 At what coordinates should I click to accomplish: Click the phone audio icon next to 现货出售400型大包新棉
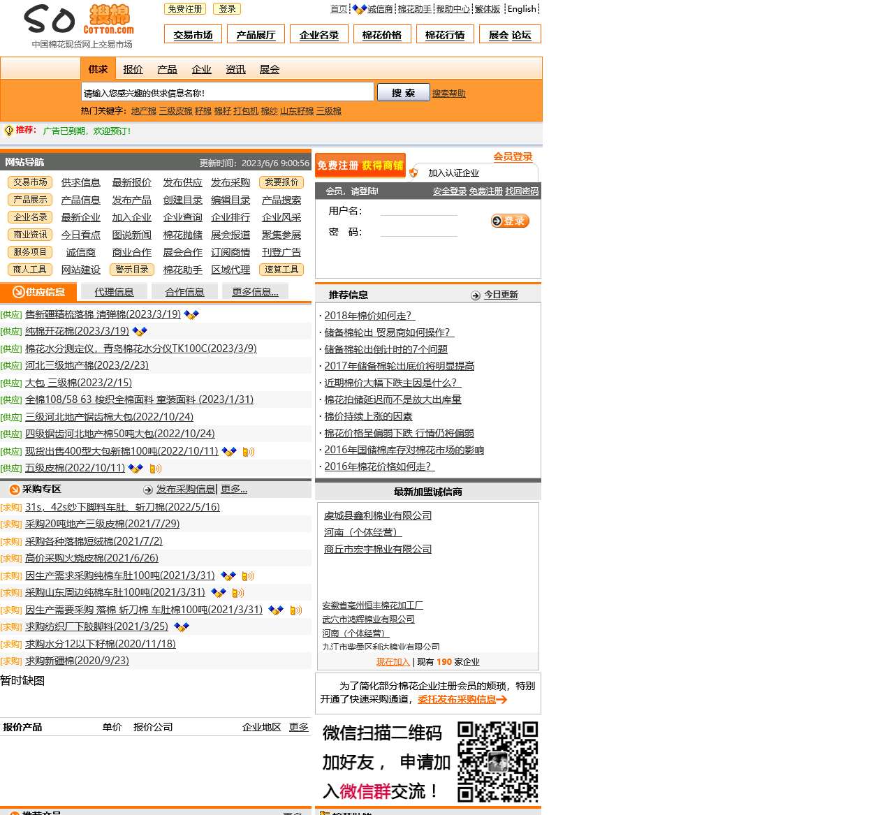248,452
